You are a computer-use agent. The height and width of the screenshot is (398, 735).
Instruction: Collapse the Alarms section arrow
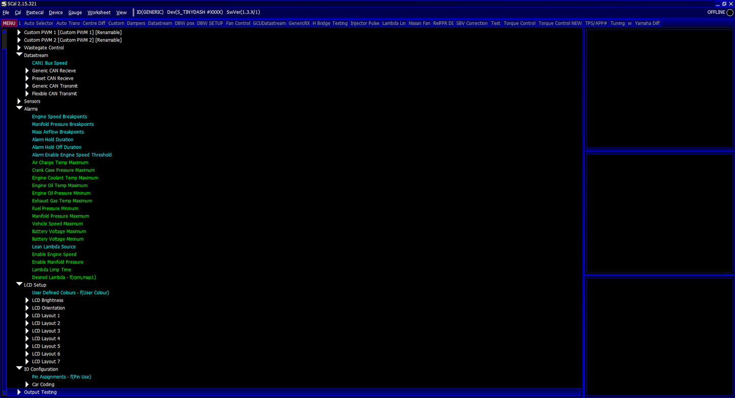(19, 108)
